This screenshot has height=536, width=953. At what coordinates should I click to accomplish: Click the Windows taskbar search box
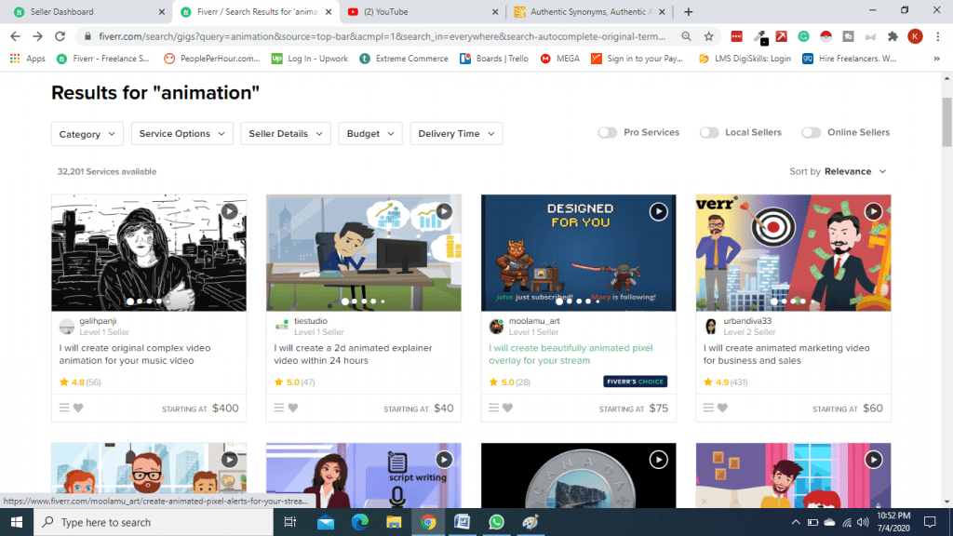click(x=154, y=522)
